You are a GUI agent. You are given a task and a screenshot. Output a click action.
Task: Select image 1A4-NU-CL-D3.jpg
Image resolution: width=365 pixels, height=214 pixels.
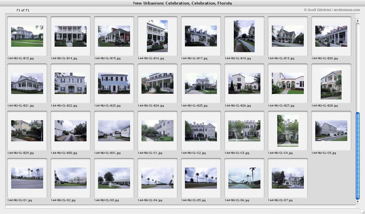[114, 178]
